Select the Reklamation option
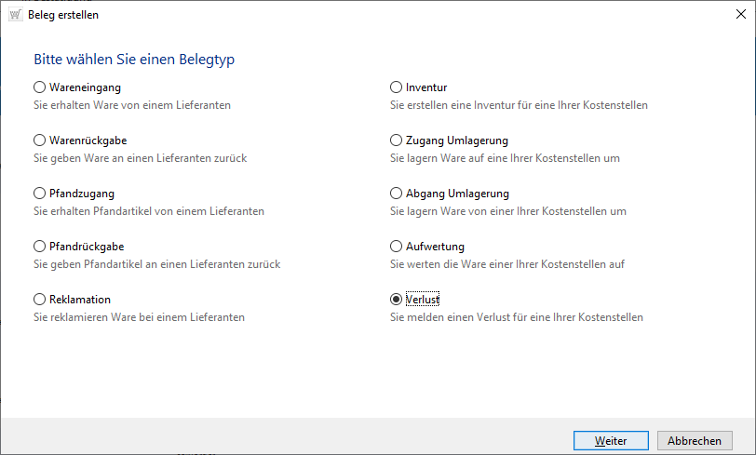Image resolution: width=756 pixels, height=455 pixels. tap(40, 300)
